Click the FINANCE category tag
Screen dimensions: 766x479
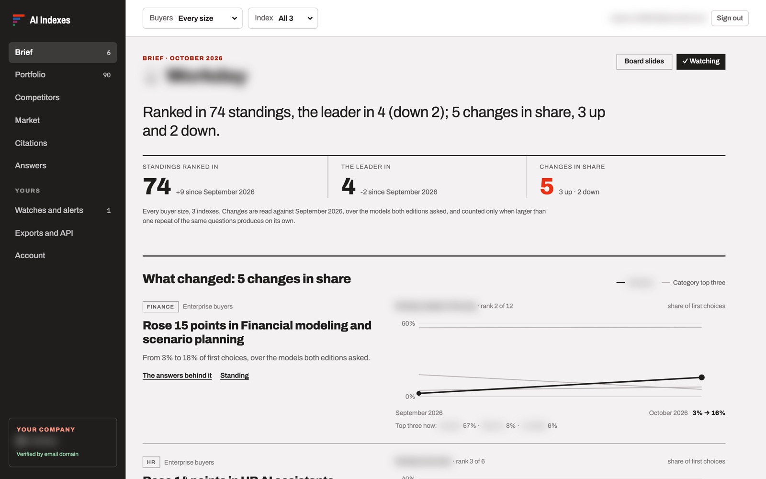(x=160, y=307)
